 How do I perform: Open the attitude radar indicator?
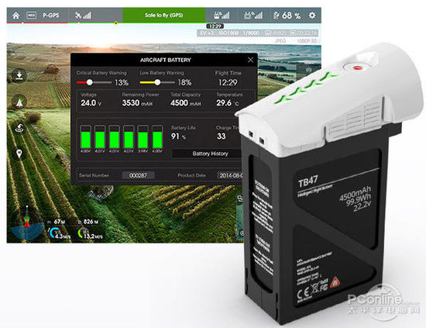tap(26, 224)
